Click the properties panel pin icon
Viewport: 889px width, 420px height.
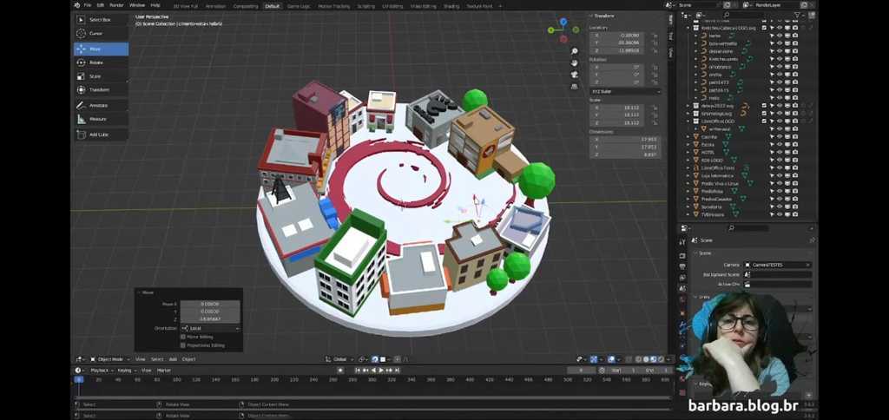click(812, 240)
